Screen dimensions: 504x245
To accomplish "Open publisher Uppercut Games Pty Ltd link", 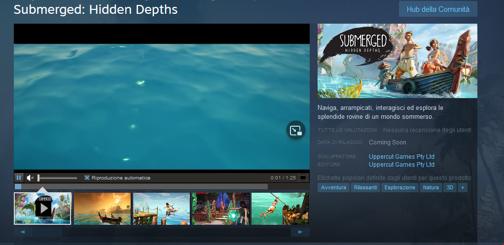I will click(401, 165).
